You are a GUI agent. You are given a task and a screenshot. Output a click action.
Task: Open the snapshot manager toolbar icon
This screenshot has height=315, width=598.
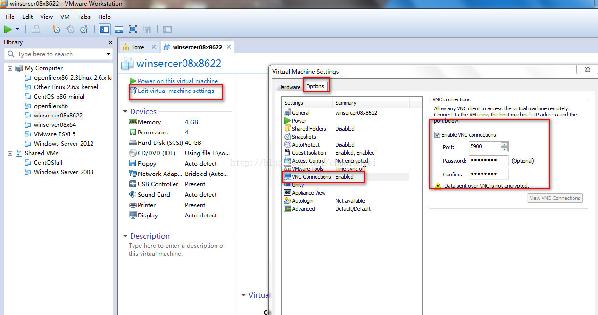84,29
